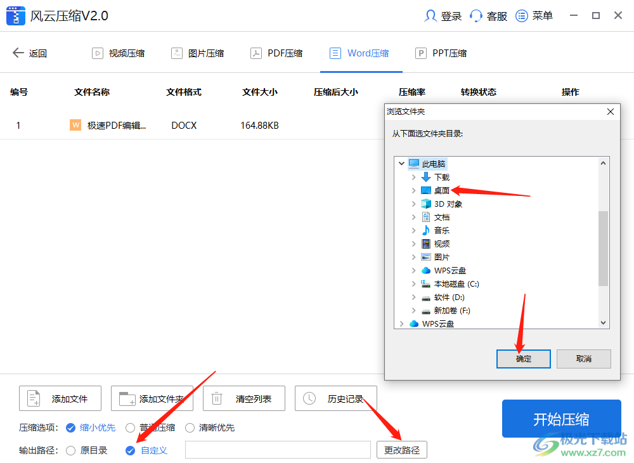
Task: Click the 文档 folder icon
Action: pyautogui.click(x=426, y=217)
